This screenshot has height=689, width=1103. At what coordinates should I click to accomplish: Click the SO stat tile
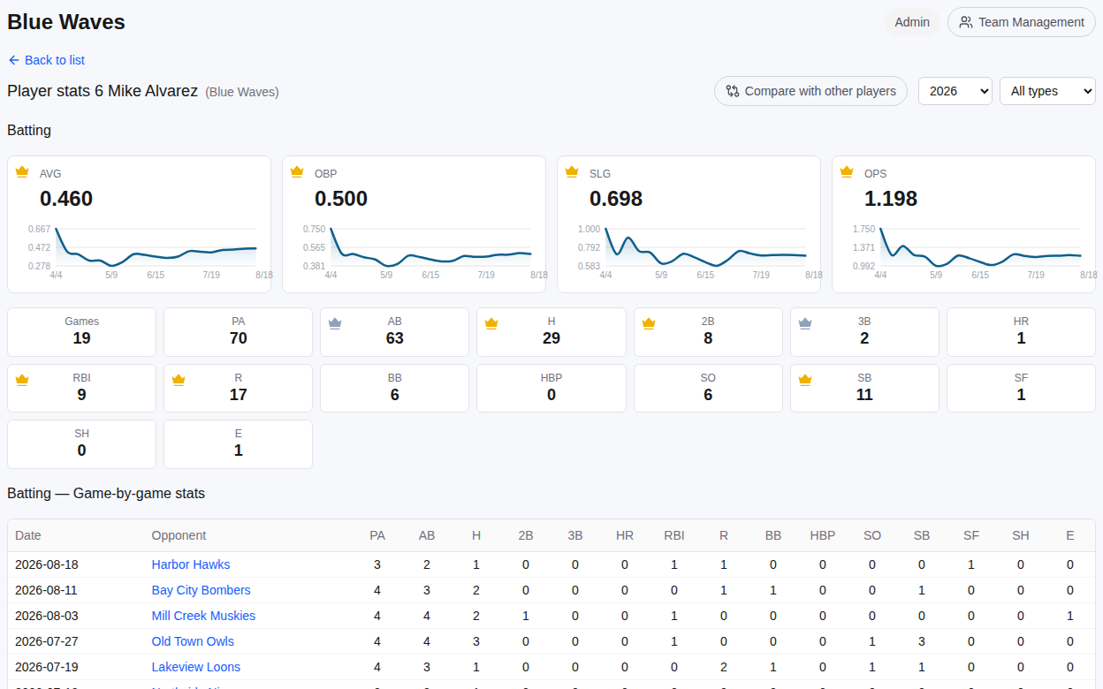pyautogui.click(x=708, y=388)
